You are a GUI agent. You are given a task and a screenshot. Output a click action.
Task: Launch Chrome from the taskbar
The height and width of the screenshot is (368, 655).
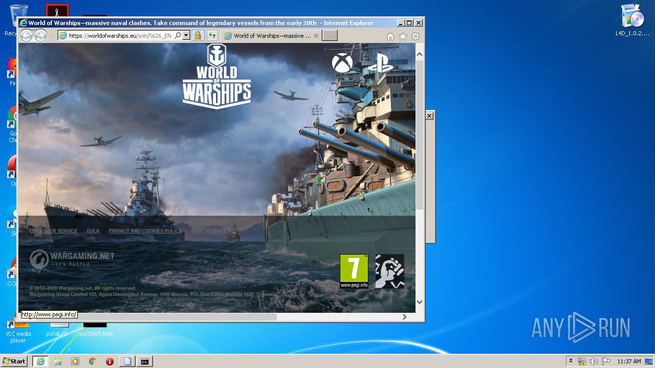coord(93,361)
